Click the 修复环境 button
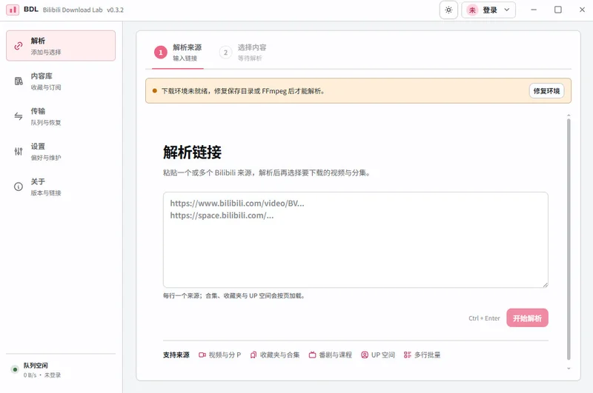Viewport: 593px width, 393px height. pos(546,91)
